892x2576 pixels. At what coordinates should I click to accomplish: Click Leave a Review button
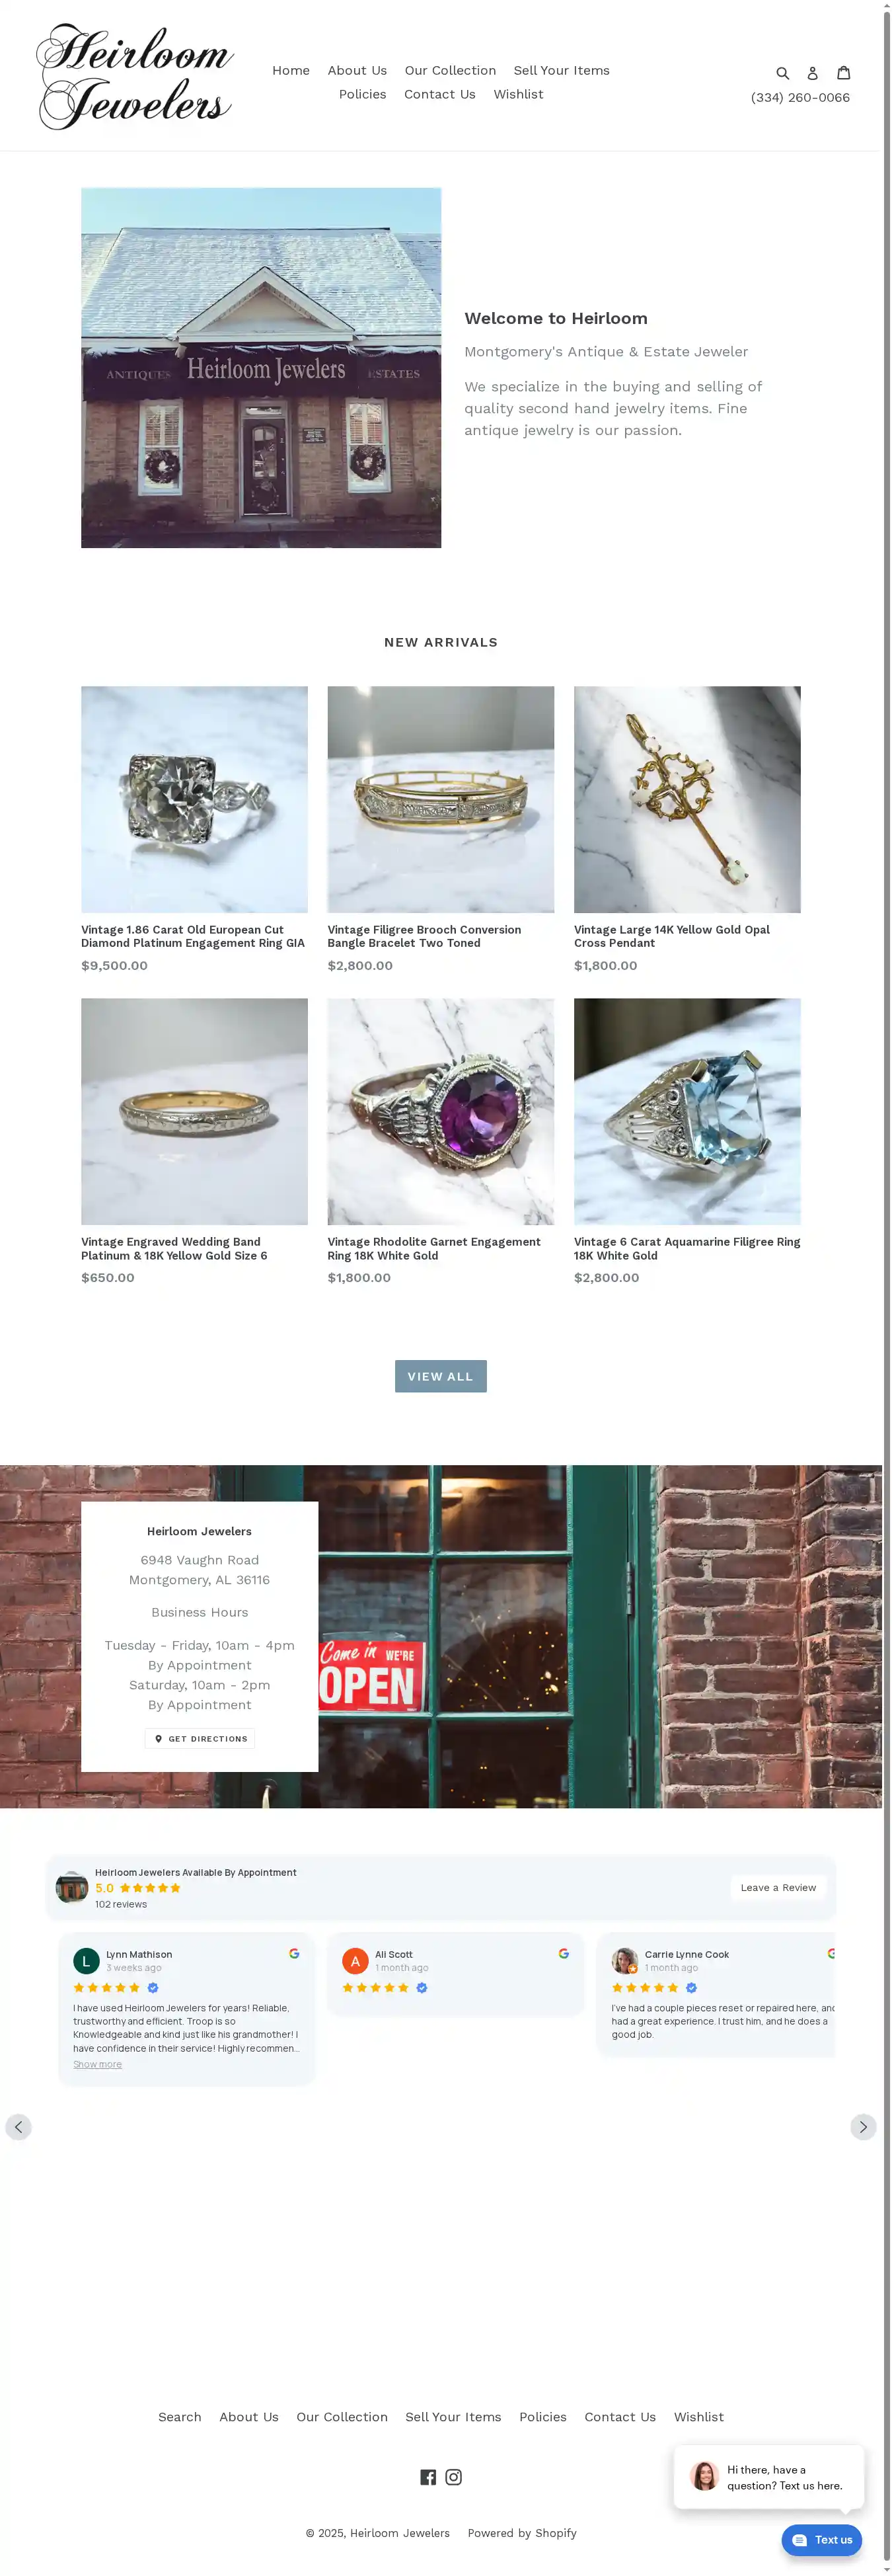(778, 1887)
